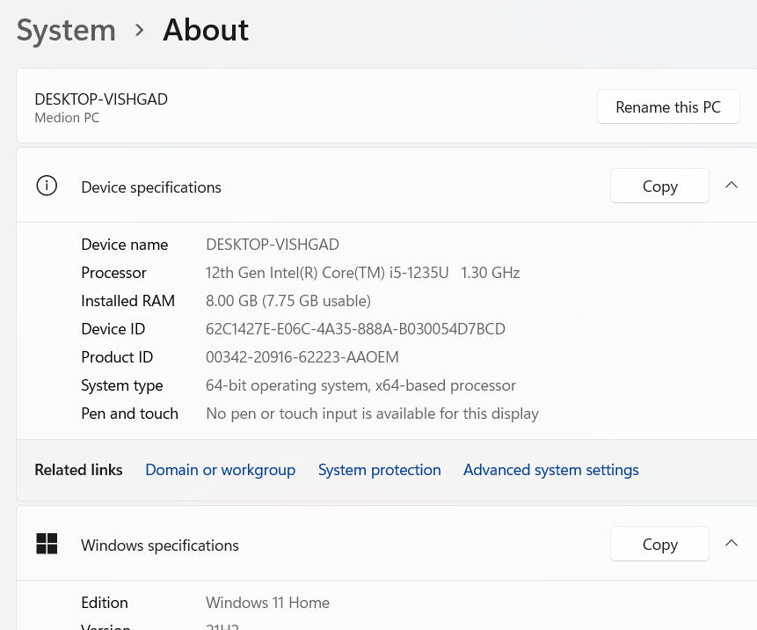Select processor value i5-1235U 1.30 GHz

point(362,273)
